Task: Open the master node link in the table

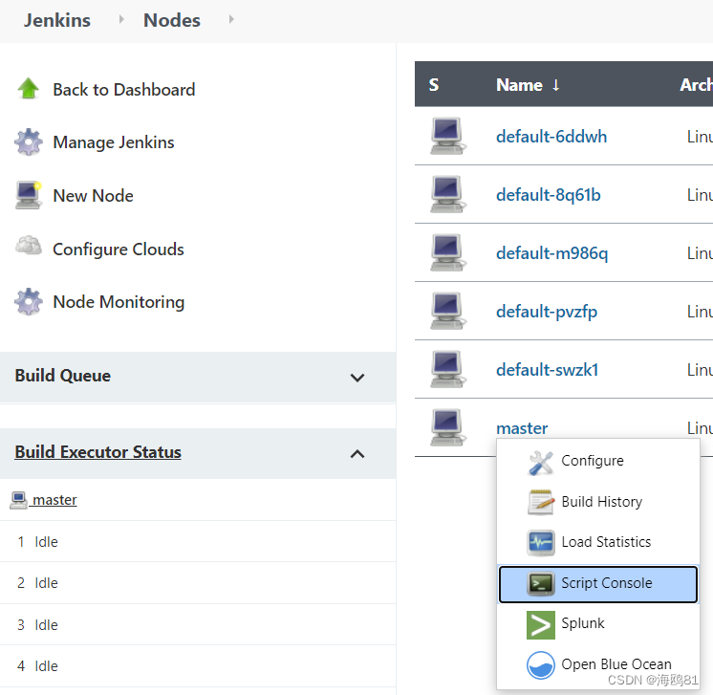Action: [522, 428]
